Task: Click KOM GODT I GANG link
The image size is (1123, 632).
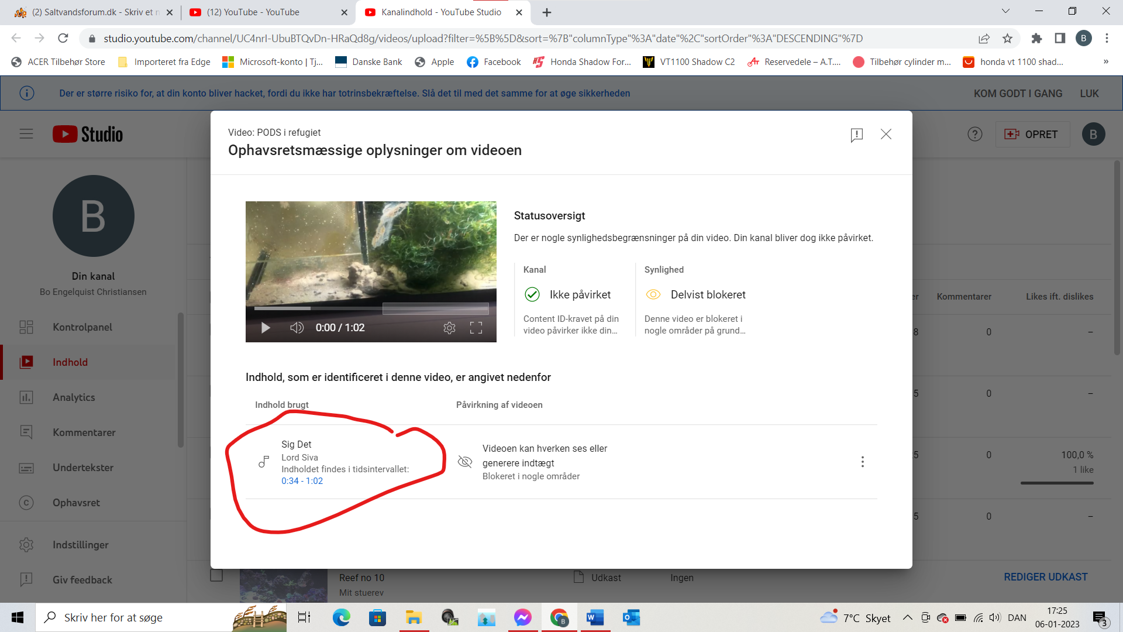Action: tap(1018, 94)
